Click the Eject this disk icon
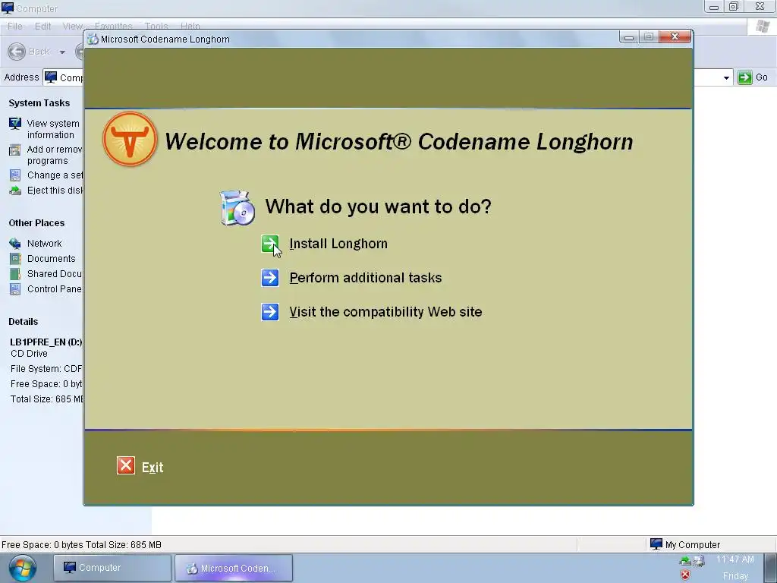Viewport: 777px width, 583px height. tap(15, 191)
